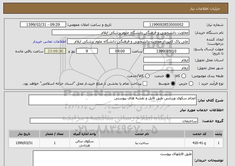Click the ردیف column header

[x=219, y=134]
